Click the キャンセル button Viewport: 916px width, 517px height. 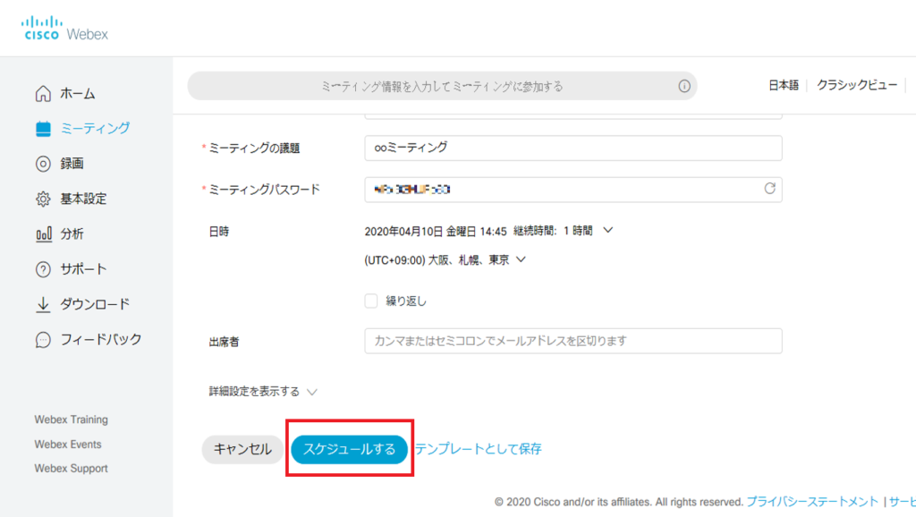(x=242, y=449)
